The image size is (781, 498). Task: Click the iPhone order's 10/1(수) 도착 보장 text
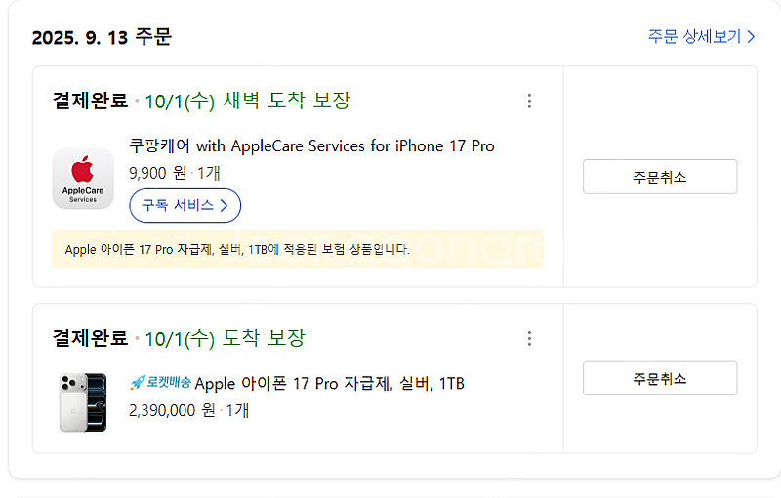tap(225, 338)
